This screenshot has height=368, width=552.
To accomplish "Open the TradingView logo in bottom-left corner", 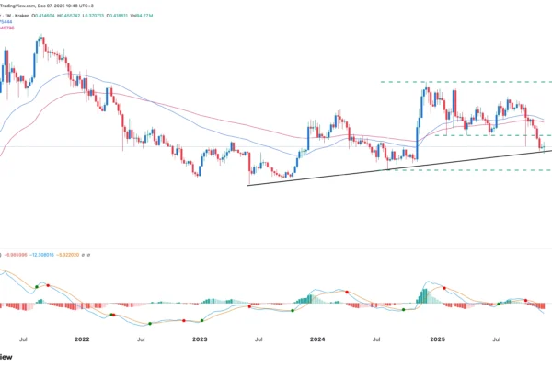I will point(6,356).
